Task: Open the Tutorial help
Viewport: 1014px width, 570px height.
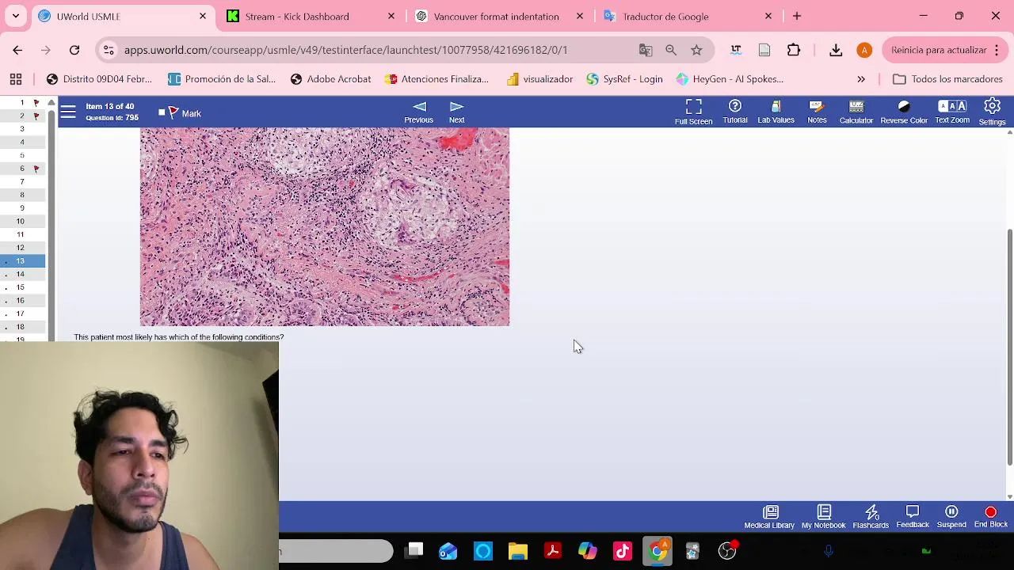Action: (x=735, y=112)
